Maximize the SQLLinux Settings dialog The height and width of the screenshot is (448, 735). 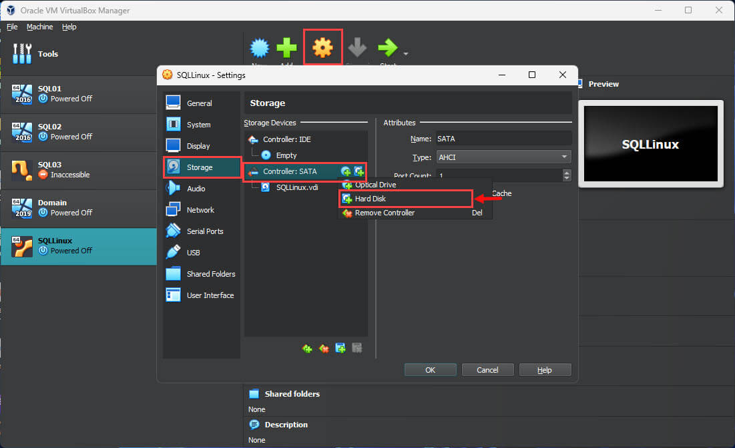point(532,75)
